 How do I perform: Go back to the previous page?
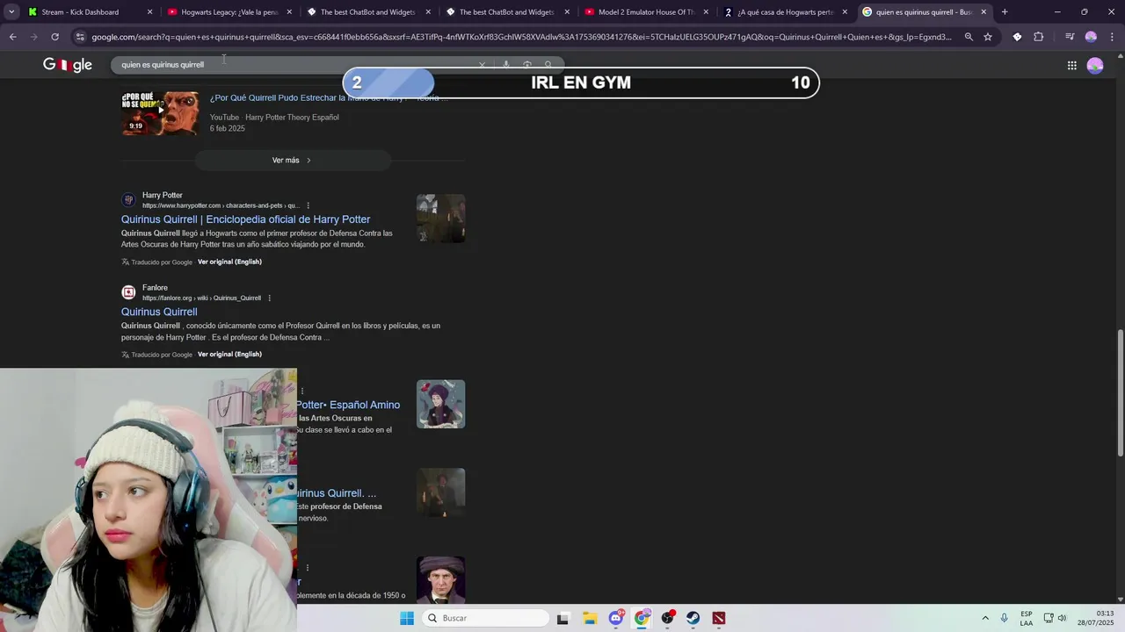coord(13,37)
